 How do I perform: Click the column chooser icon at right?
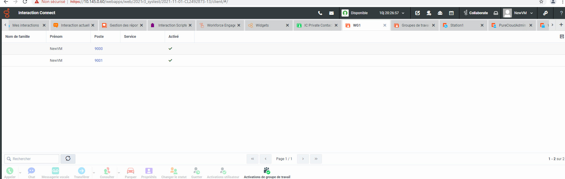[561, 37]
